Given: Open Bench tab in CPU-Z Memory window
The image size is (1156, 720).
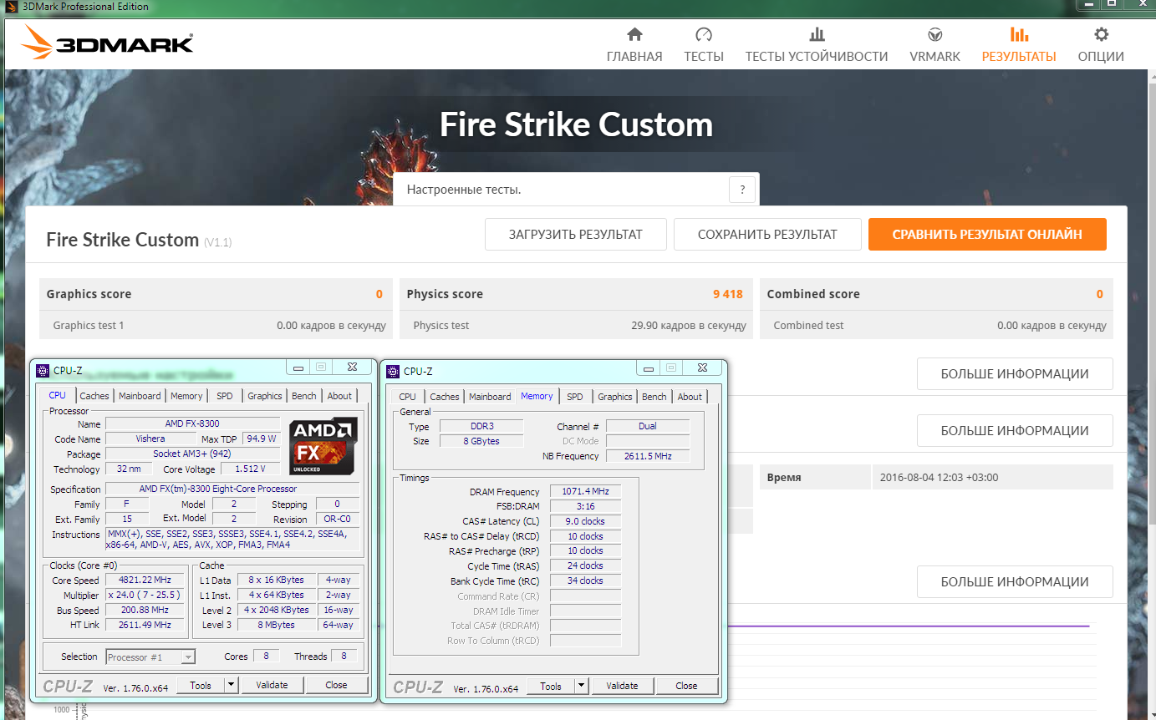Looking at the screenshot, I should click(x=654, y=397).
